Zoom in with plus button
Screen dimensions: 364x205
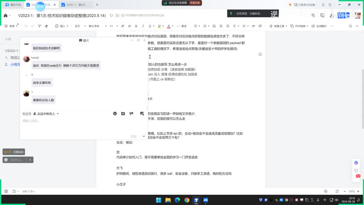click(359, 191)
